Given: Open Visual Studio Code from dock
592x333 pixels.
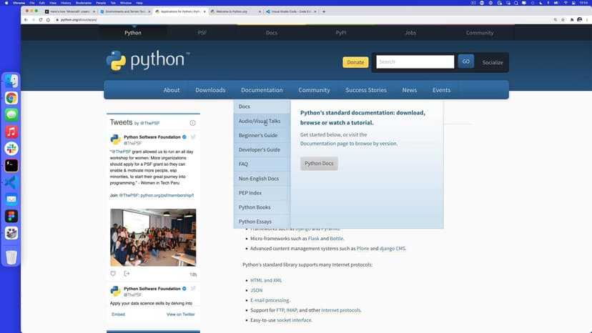Looking at the screenshot, I should pos(11,182).
